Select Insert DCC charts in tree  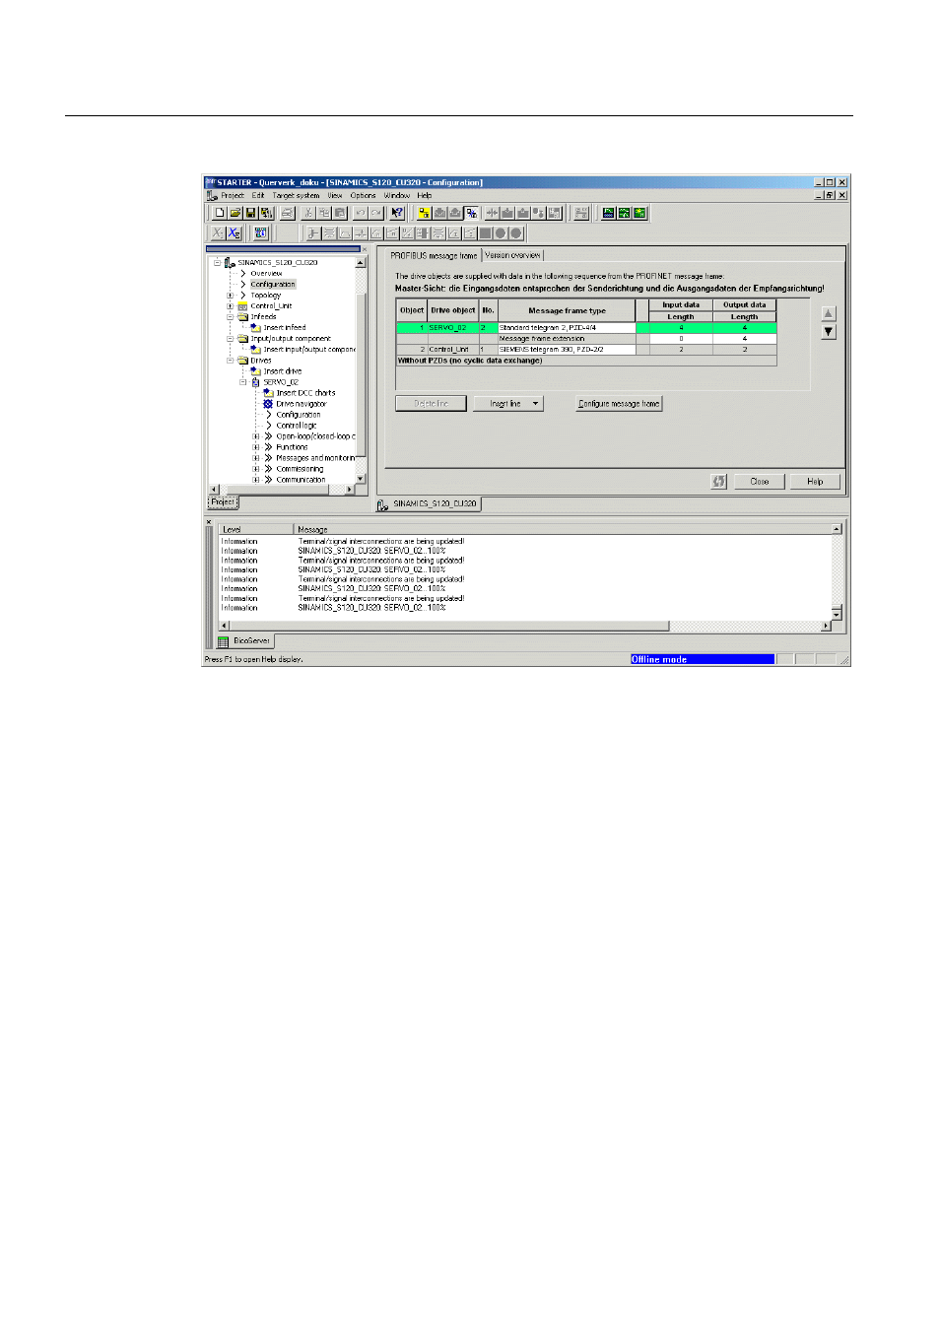305,393
